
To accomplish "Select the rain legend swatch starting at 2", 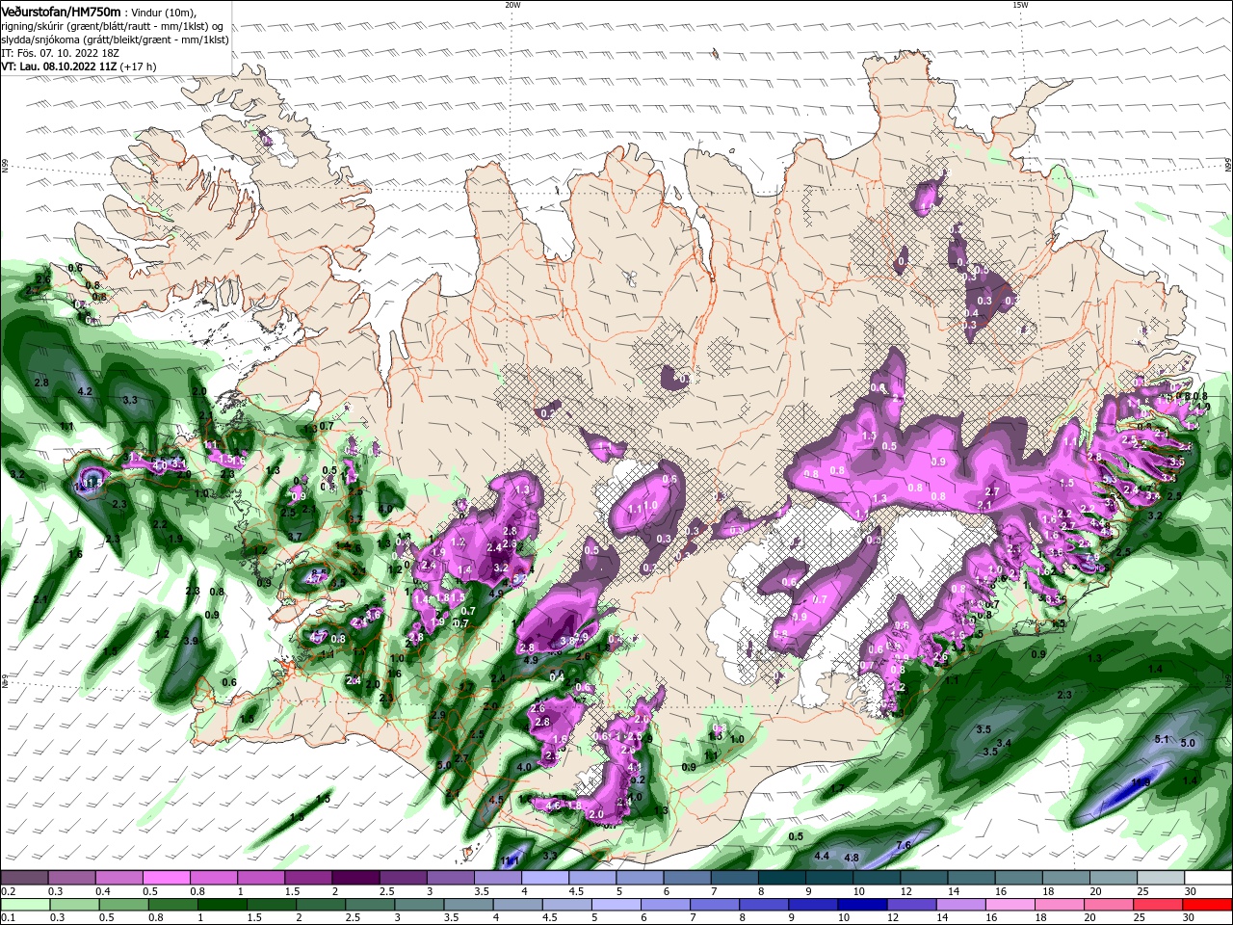I will click(x=321, y=905).
